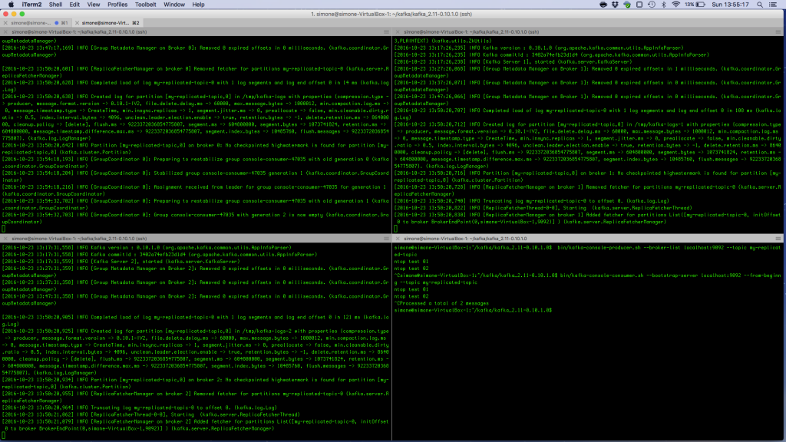Image resolution: width=786 pixels, height=442 pixels.
Task: Click the cursor block in the top-right pane
Action: (395, 229)
